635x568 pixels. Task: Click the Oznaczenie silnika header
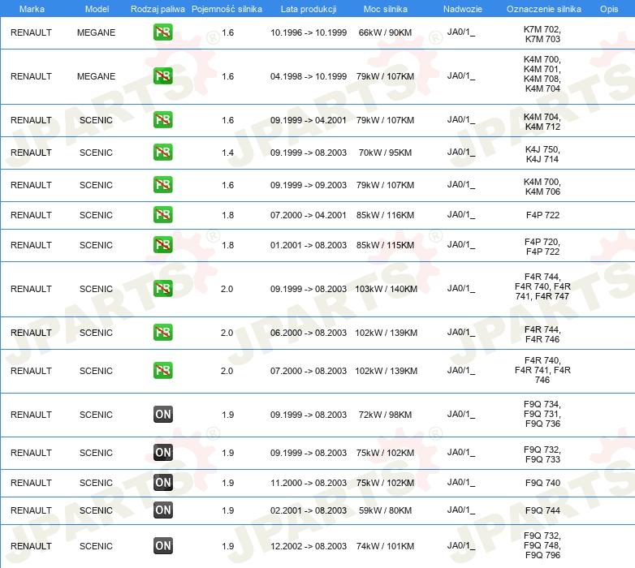(x=543, y=9)
